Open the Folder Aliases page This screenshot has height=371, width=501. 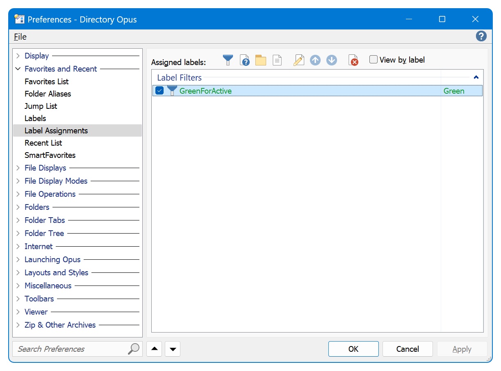coord(48,94)
